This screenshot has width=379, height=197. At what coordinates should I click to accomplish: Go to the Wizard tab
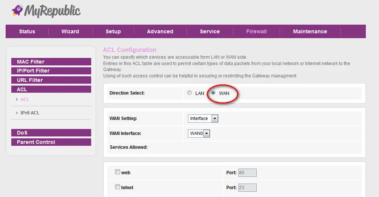[x=70, y=31]
